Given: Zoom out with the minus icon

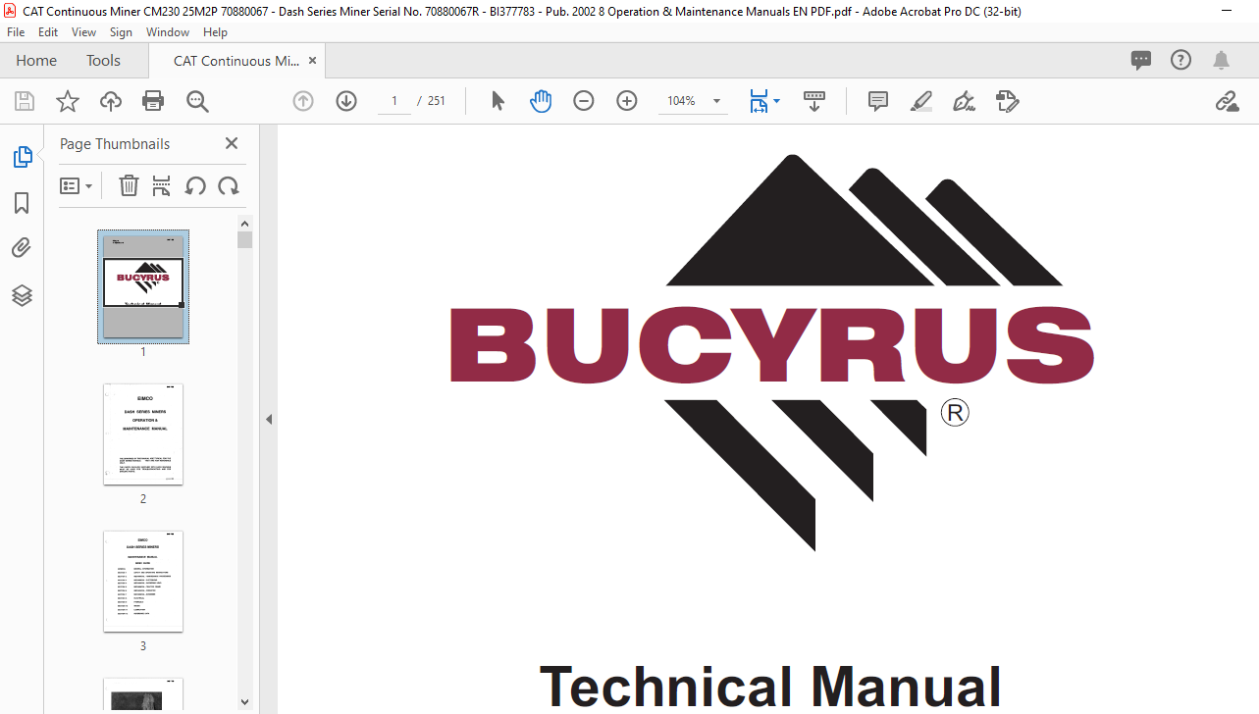Looking at the screenshot, I should point(584,101).
